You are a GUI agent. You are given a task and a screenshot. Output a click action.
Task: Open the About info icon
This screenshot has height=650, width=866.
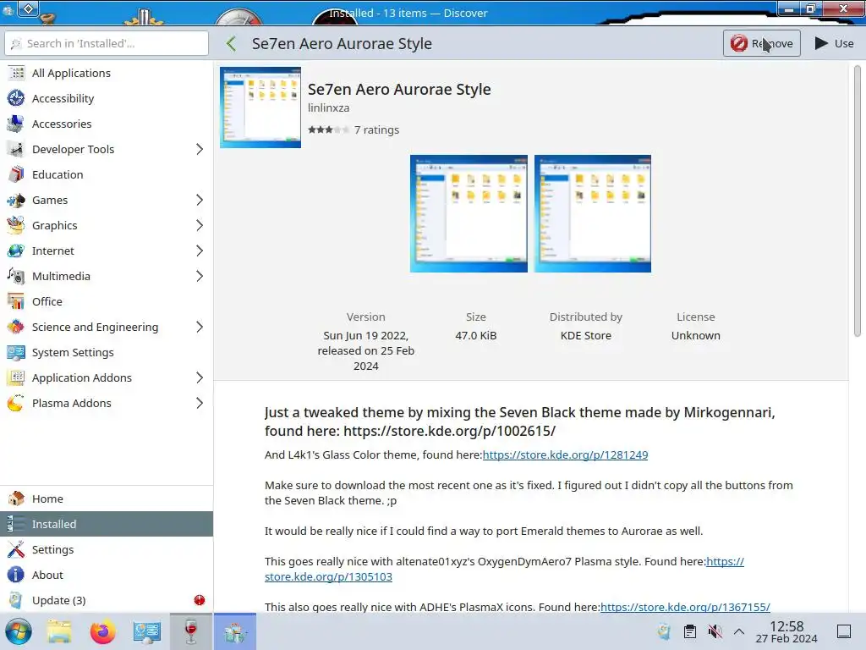(16, 575)
